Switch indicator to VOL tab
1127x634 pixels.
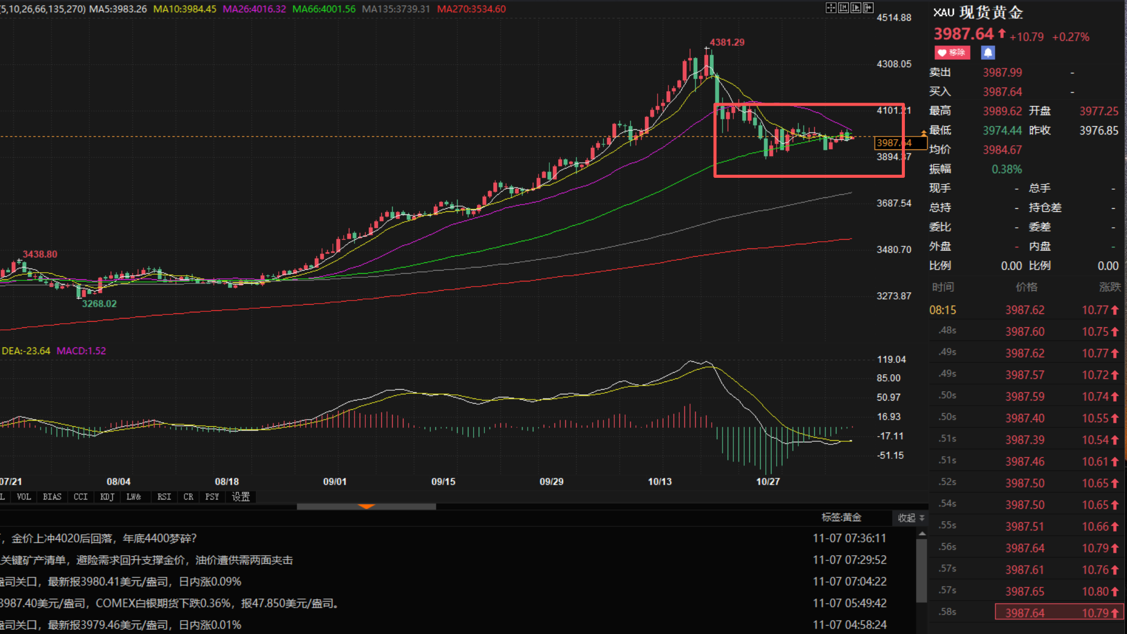[x=23, y=497]
